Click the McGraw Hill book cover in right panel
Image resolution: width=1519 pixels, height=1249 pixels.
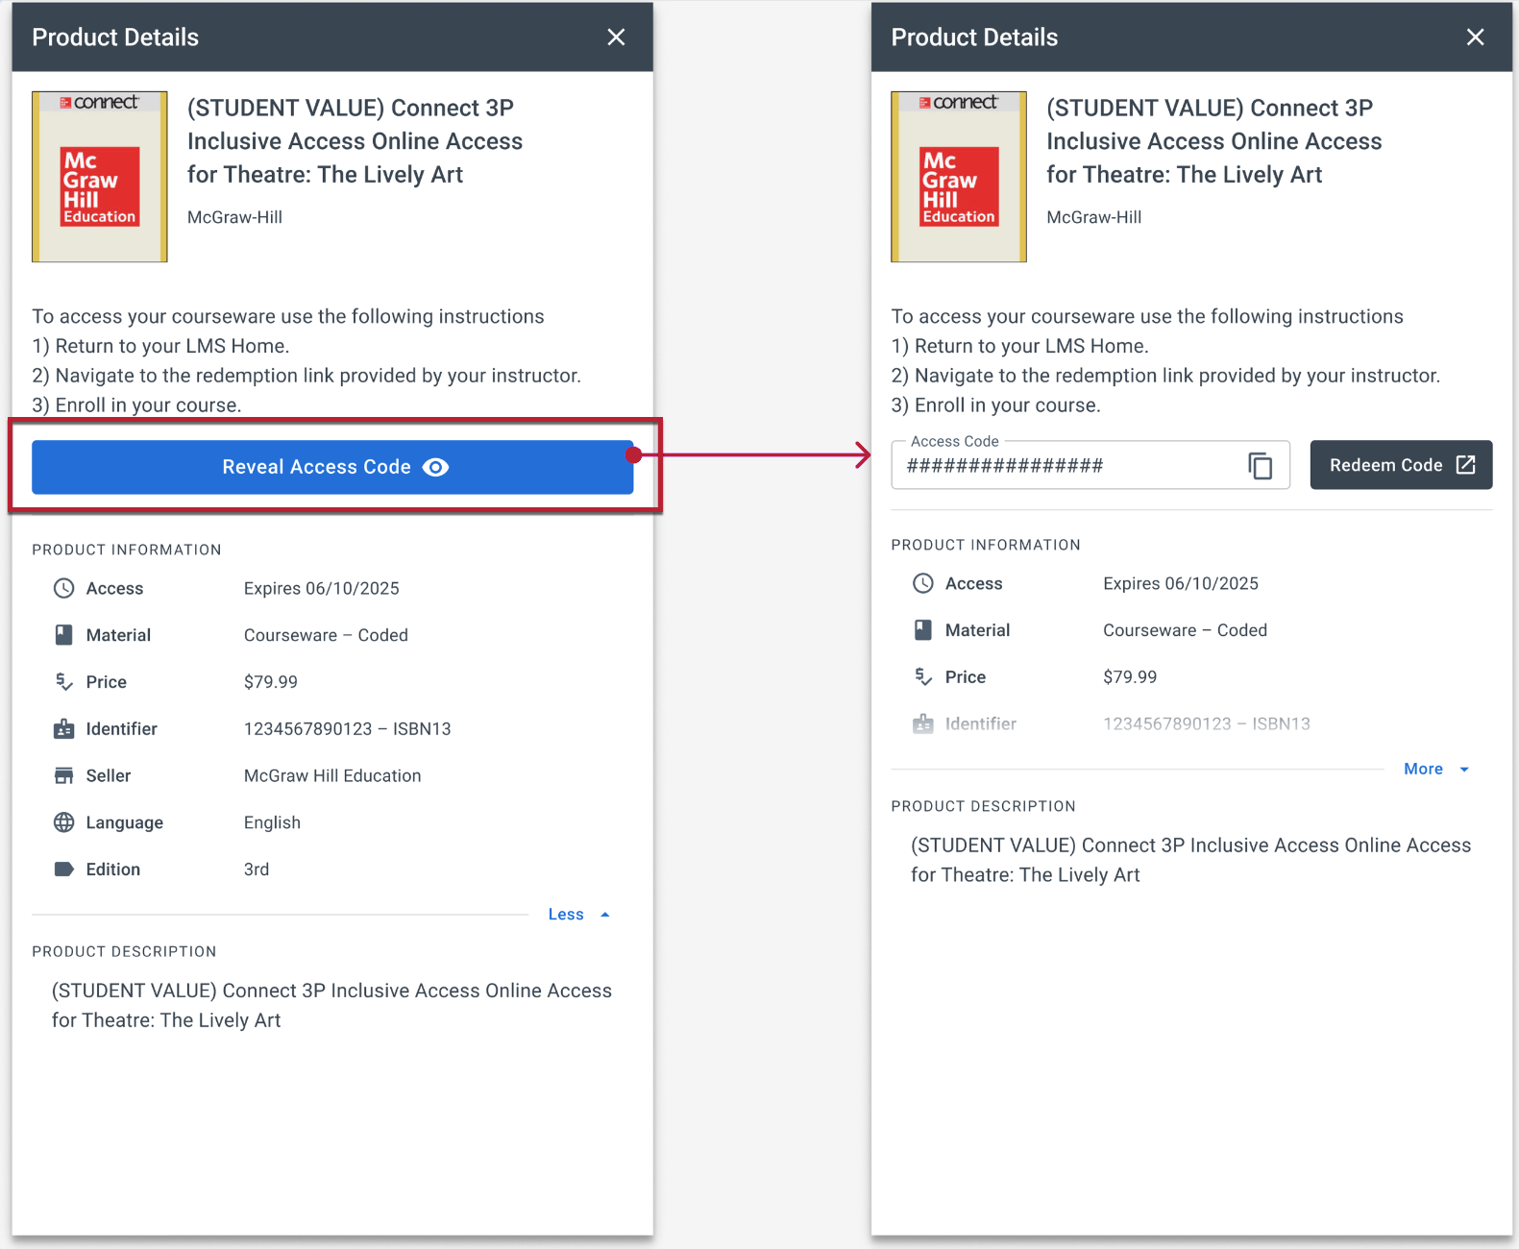[x=959, y=177]
